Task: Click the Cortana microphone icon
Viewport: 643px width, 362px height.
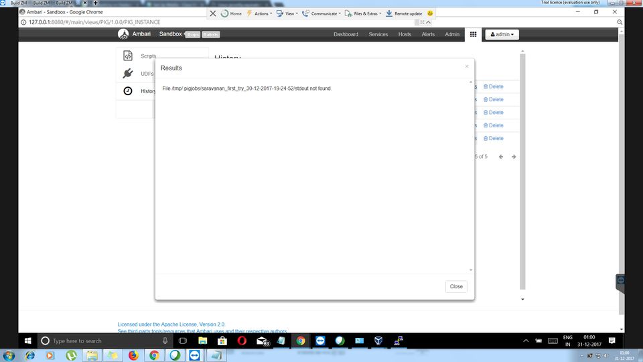Action: click(x=165, y=341)
